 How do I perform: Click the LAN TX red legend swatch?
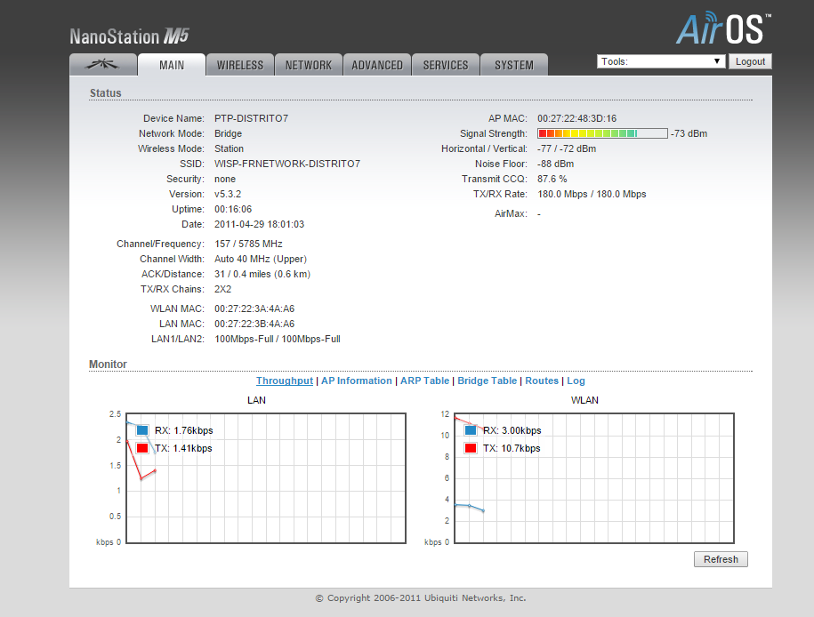[142, 448]
